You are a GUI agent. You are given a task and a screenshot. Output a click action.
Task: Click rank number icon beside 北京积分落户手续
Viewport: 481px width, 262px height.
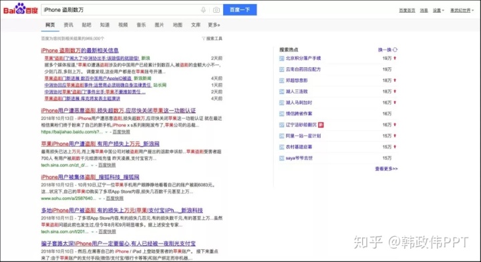(282, 58)
